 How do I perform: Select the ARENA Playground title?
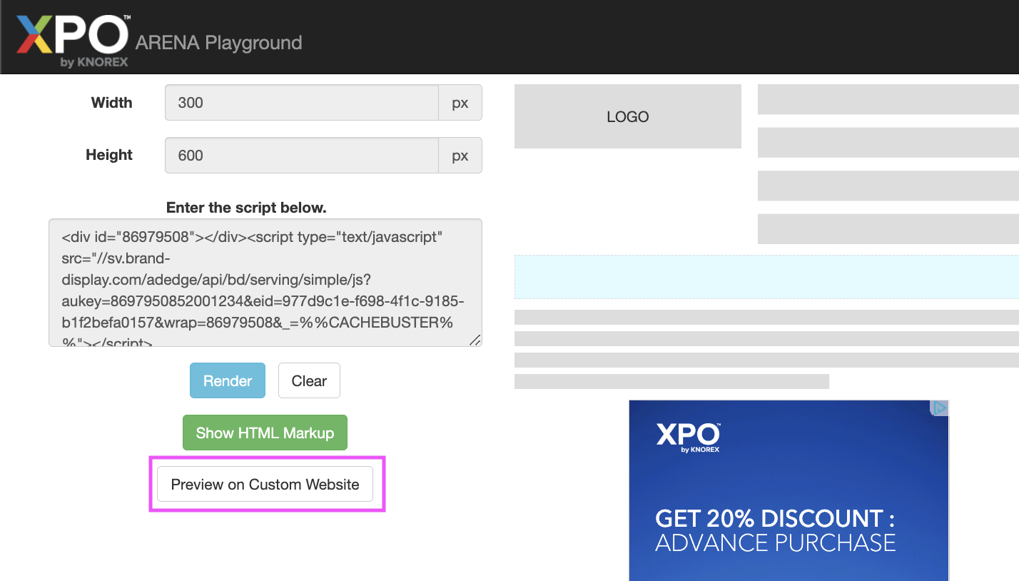click(218, 43)
